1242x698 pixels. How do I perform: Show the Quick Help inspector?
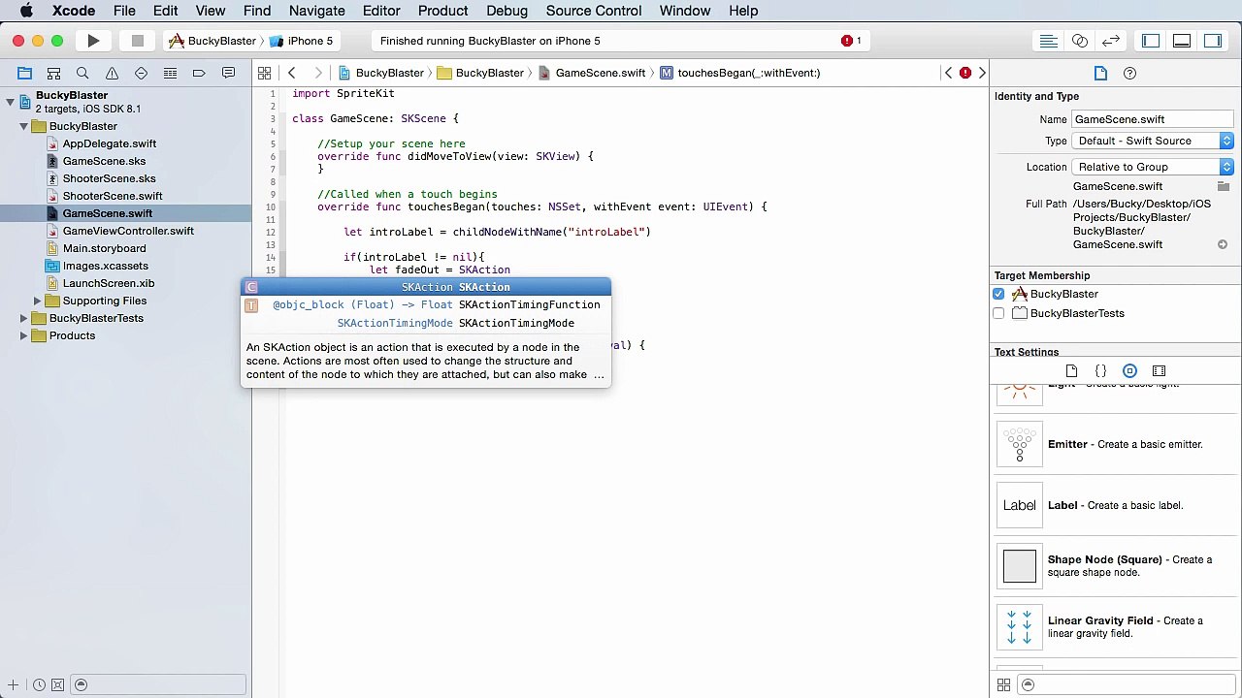pos(1129,73)
